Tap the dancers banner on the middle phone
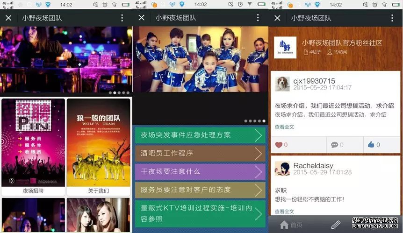The width and height of the screenshot is (403, 233). (201, 59)
